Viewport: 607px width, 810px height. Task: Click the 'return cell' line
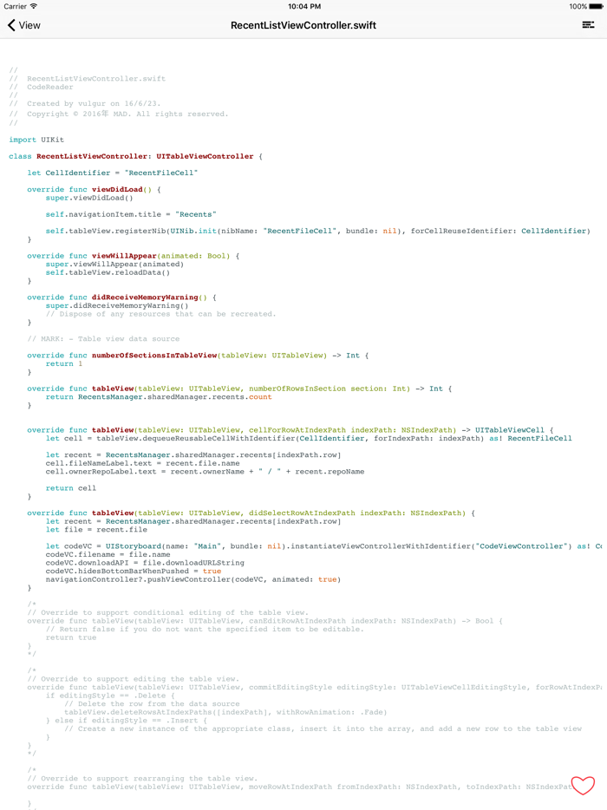(71, 487)
